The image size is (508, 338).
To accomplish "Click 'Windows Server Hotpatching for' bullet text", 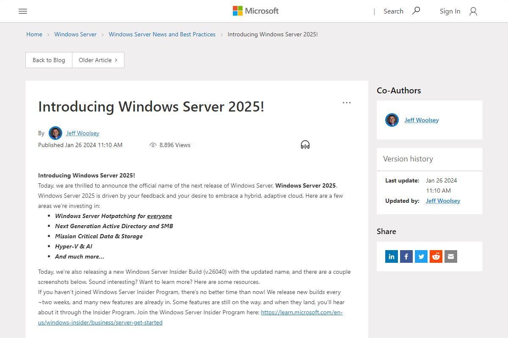I will [x=100, y=216].
